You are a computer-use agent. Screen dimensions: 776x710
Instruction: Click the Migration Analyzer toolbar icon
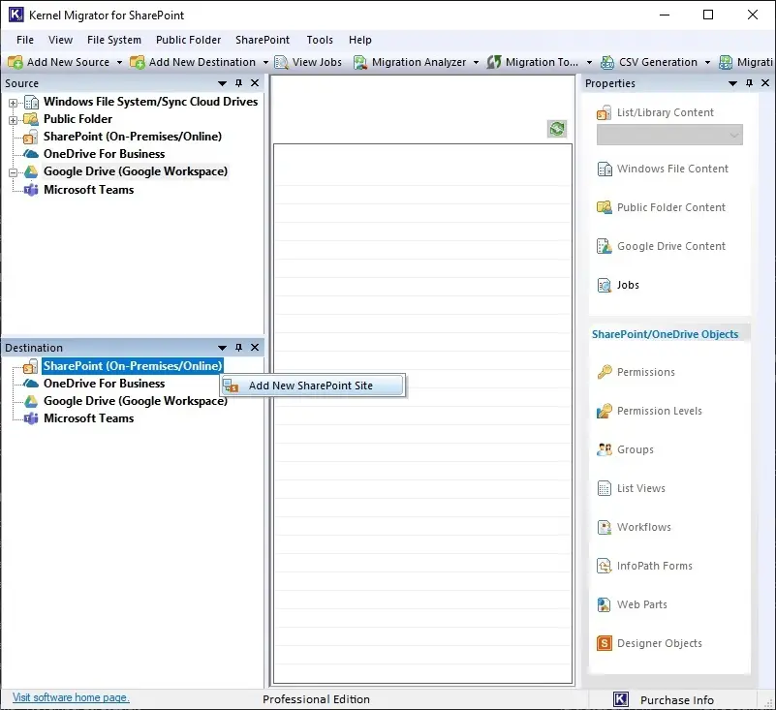coord(360,62)
